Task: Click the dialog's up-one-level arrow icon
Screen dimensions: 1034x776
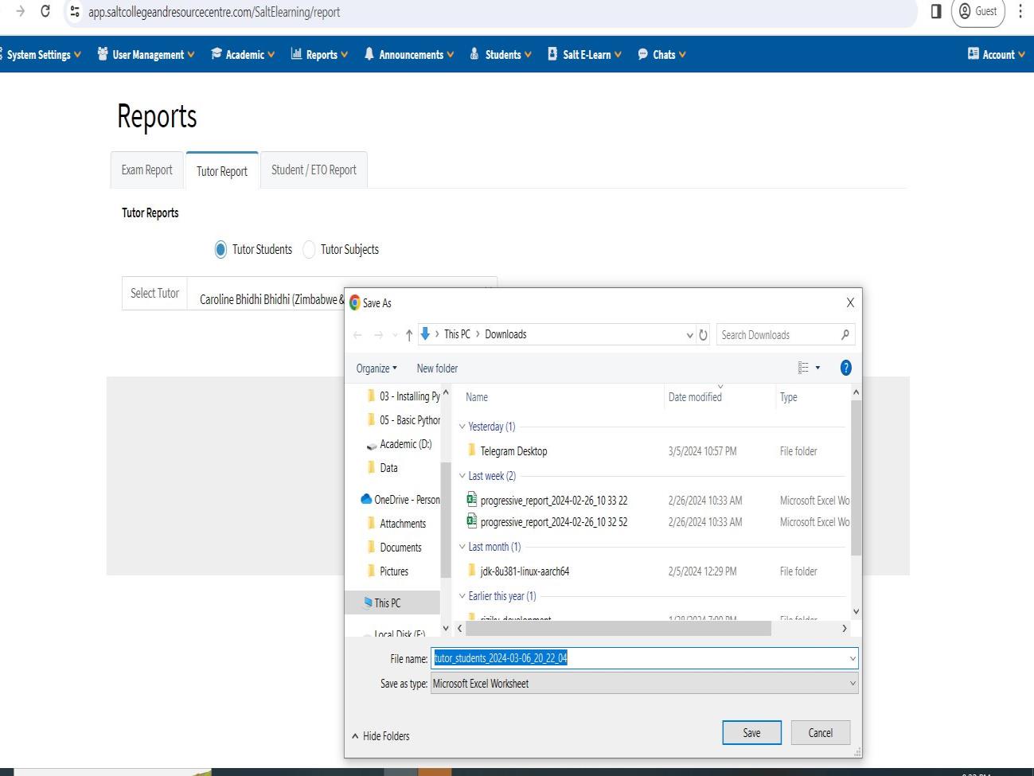Action: click(x=409, y=335)
